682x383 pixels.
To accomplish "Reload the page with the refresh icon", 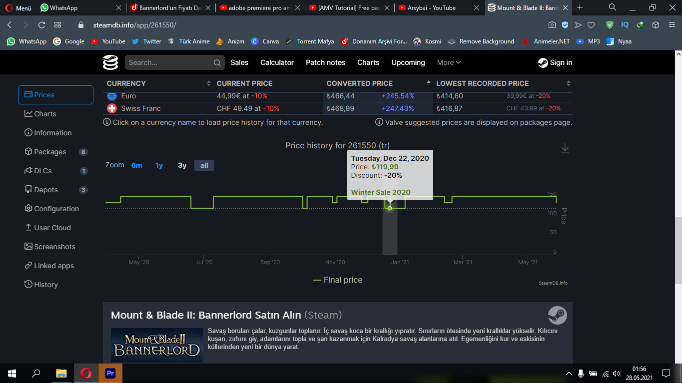I will (41, 25).
